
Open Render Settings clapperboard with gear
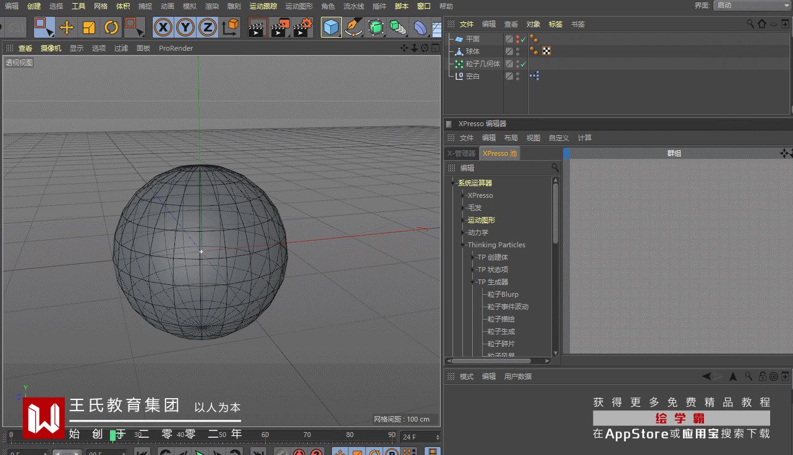coord(302,27)
